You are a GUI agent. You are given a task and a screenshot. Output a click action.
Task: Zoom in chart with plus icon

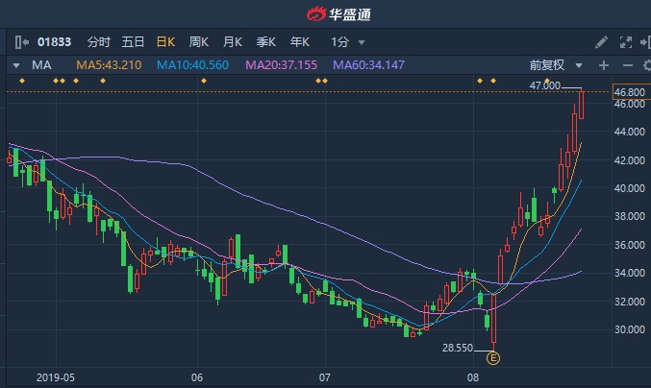[604, 65]
